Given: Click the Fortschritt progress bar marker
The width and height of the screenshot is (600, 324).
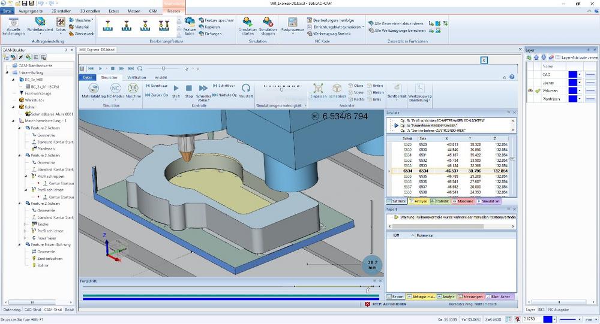Looking at the screenshot, I should pyautogui.click(x=368, y=290).
